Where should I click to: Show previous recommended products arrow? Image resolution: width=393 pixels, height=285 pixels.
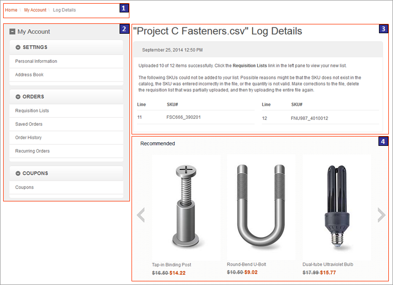(140, 214)
